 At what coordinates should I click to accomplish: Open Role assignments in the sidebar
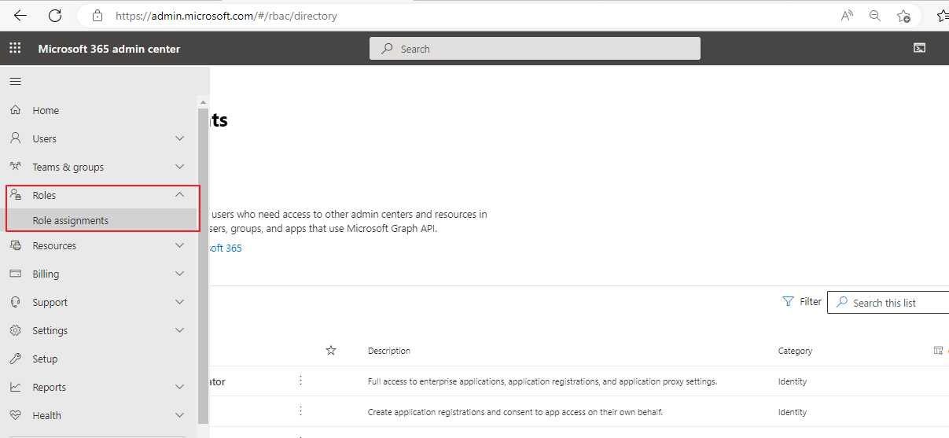(98, 220)
